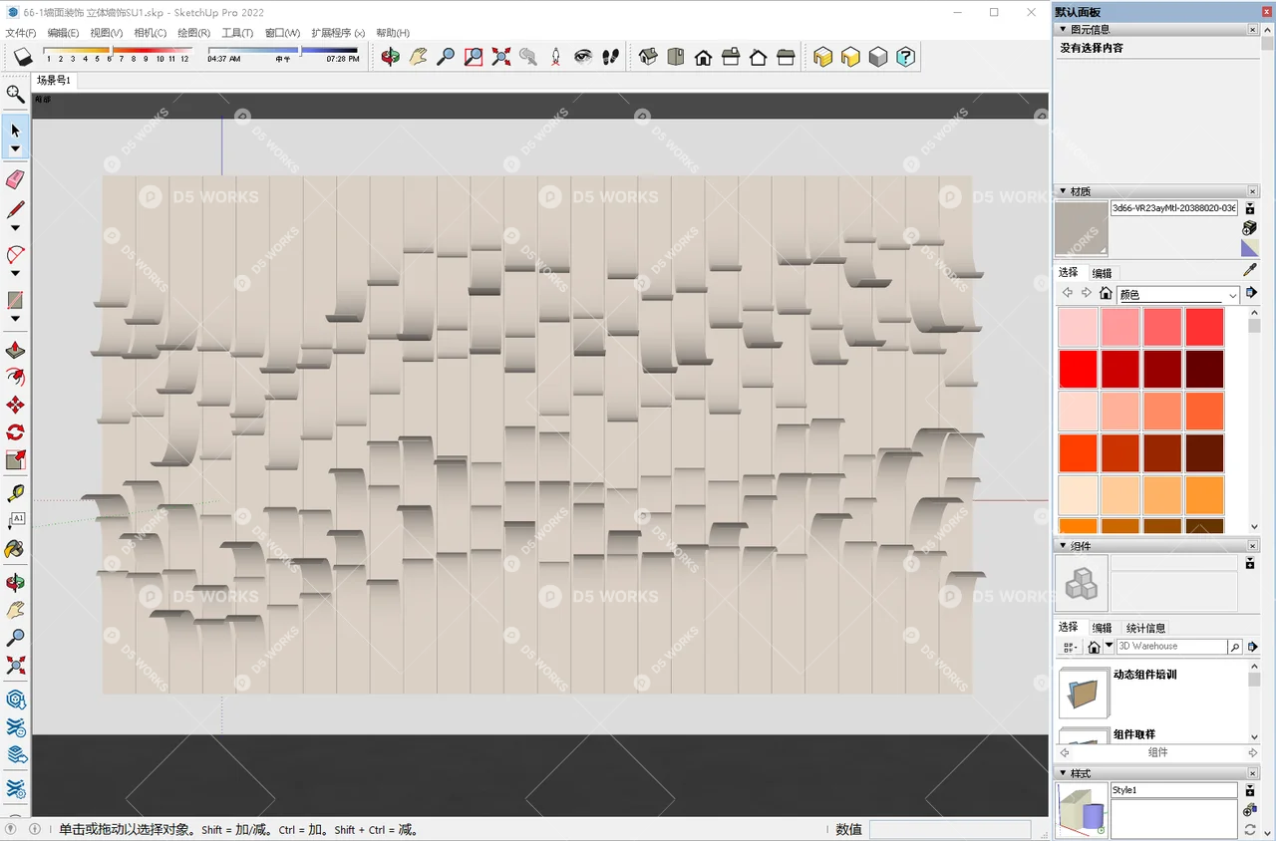Select the Pan tool
The height and width of the screenshot is (841, 1276).
418,57
